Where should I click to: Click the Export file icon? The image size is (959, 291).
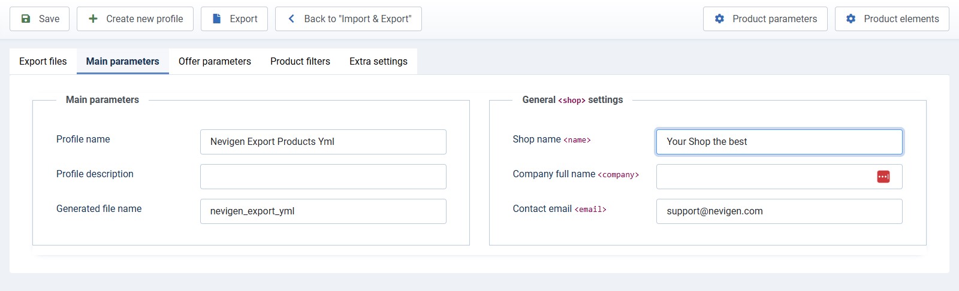coord(217,19)
